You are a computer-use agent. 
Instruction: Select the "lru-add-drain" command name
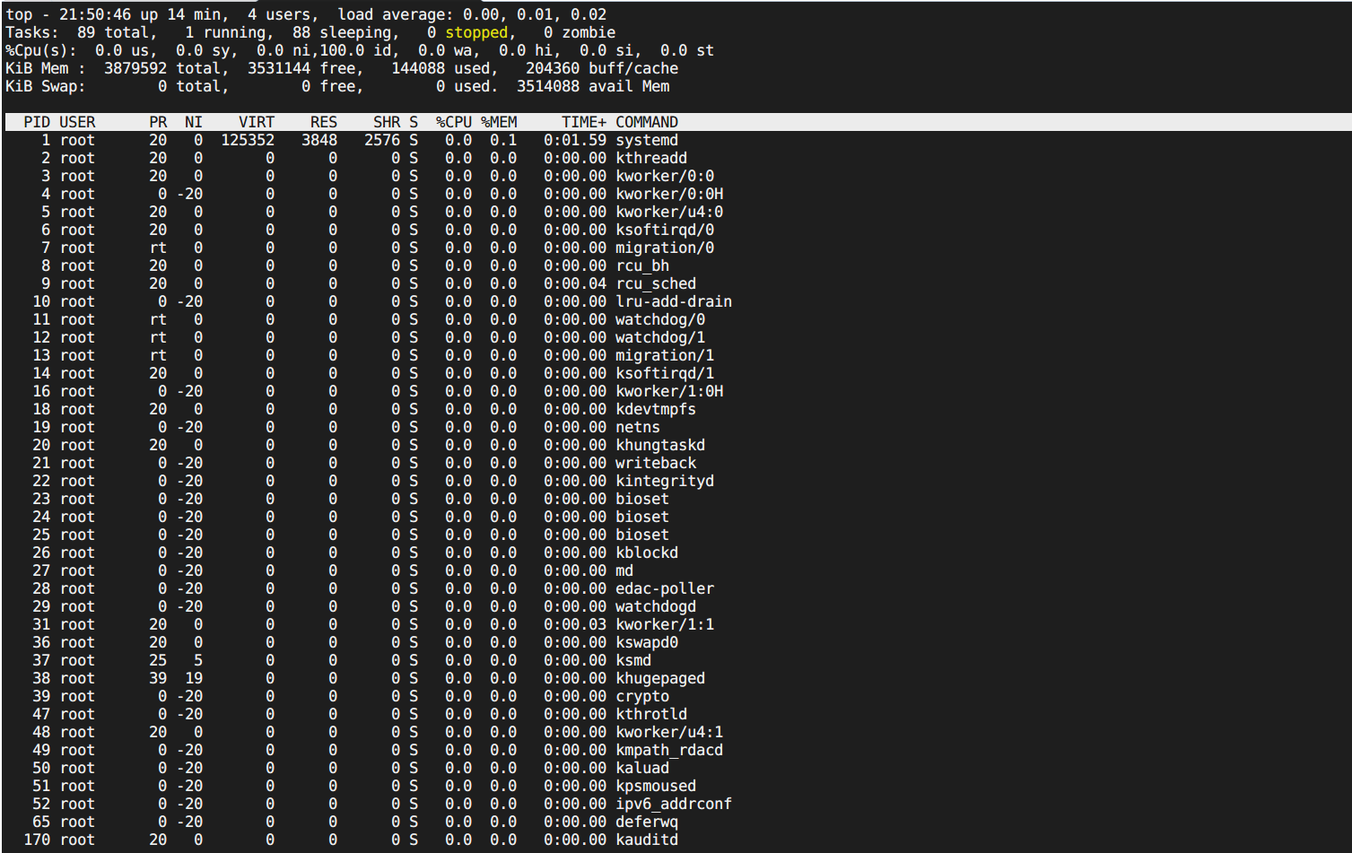click(674, 301)
